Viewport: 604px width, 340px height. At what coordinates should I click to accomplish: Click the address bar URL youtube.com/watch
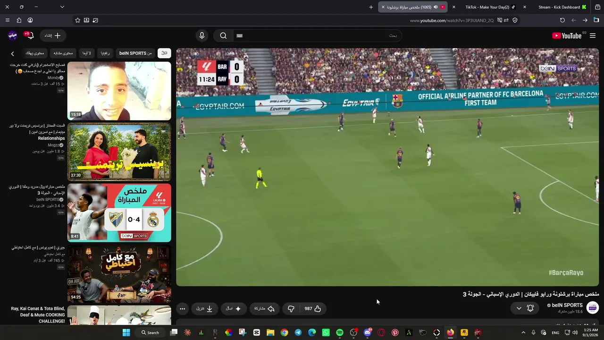point(452,20)
